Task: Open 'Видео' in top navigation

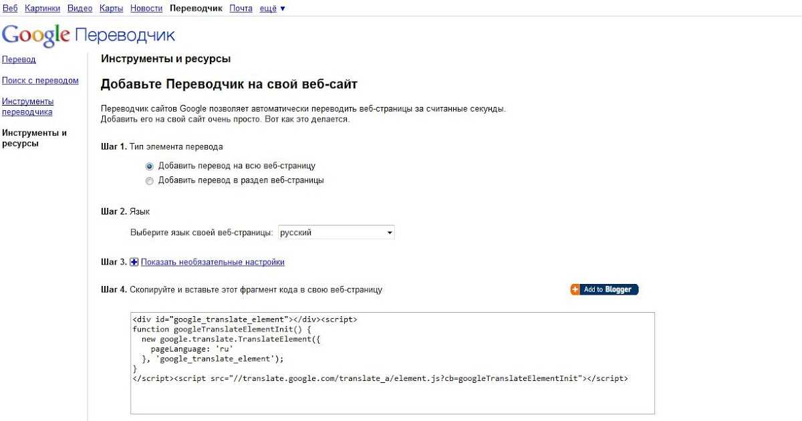Action: (x=80, y=8)
